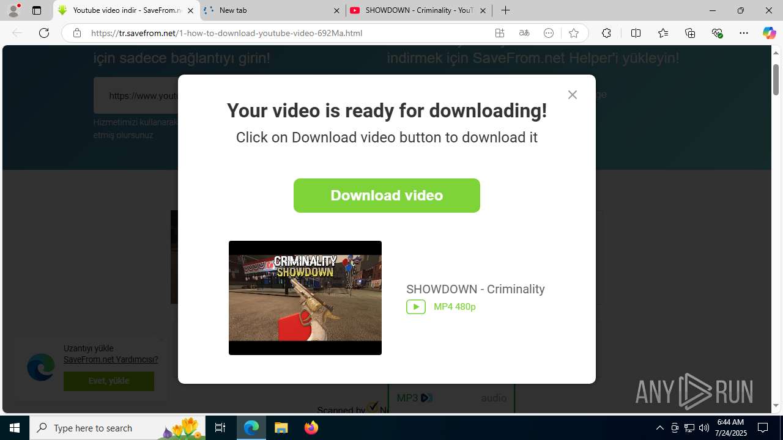783x440 pixels.
Task: Refresh the current page
Action: coord(44,33)
